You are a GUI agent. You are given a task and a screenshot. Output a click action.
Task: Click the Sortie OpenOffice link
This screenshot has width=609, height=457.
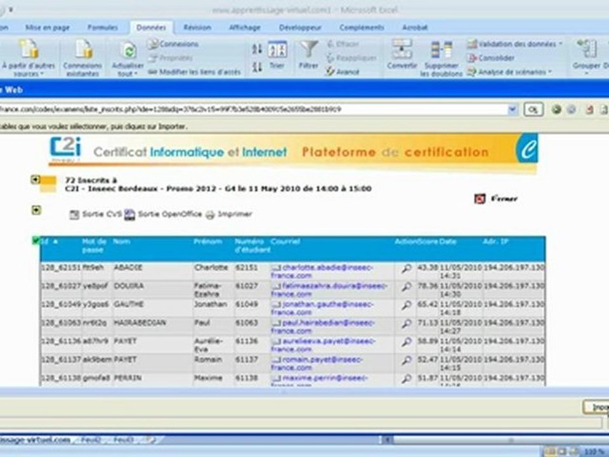point(163,214)
